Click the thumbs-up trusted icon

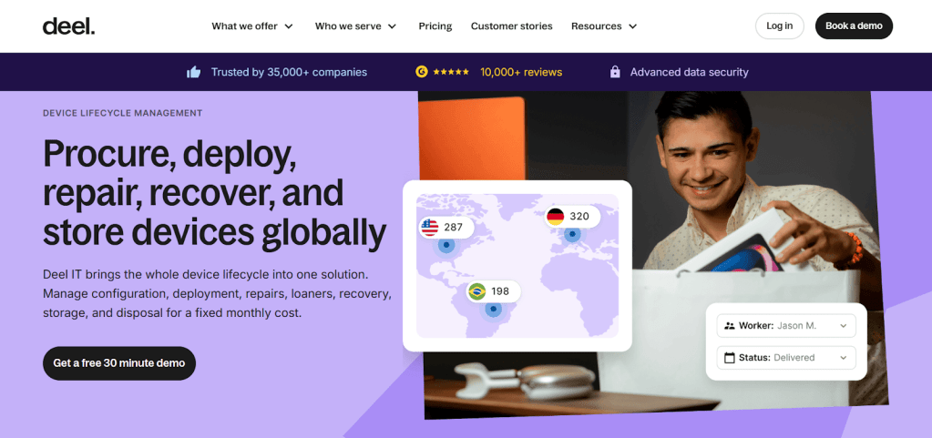pyautogui.click(x=193, y=72)
